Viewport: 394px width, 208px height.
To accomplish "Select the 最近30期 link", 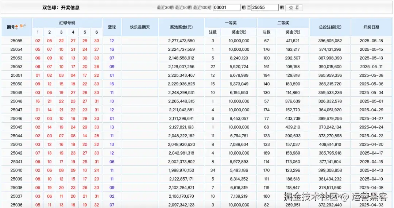I will (165, 8).
